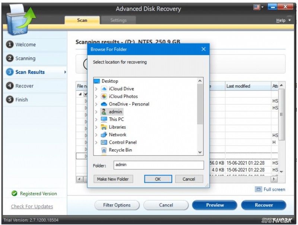This screenshot has height=225, width=298.
Task: Open the Help menu
Action: pyautogui.click(x=280, y=20)
